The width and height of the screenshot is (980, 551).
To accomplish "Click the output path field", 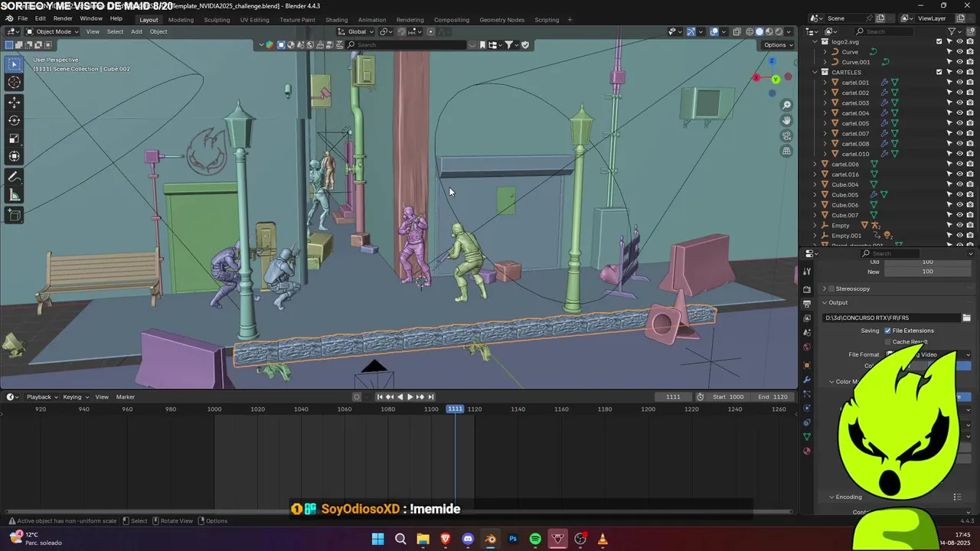I will point(891,318).
